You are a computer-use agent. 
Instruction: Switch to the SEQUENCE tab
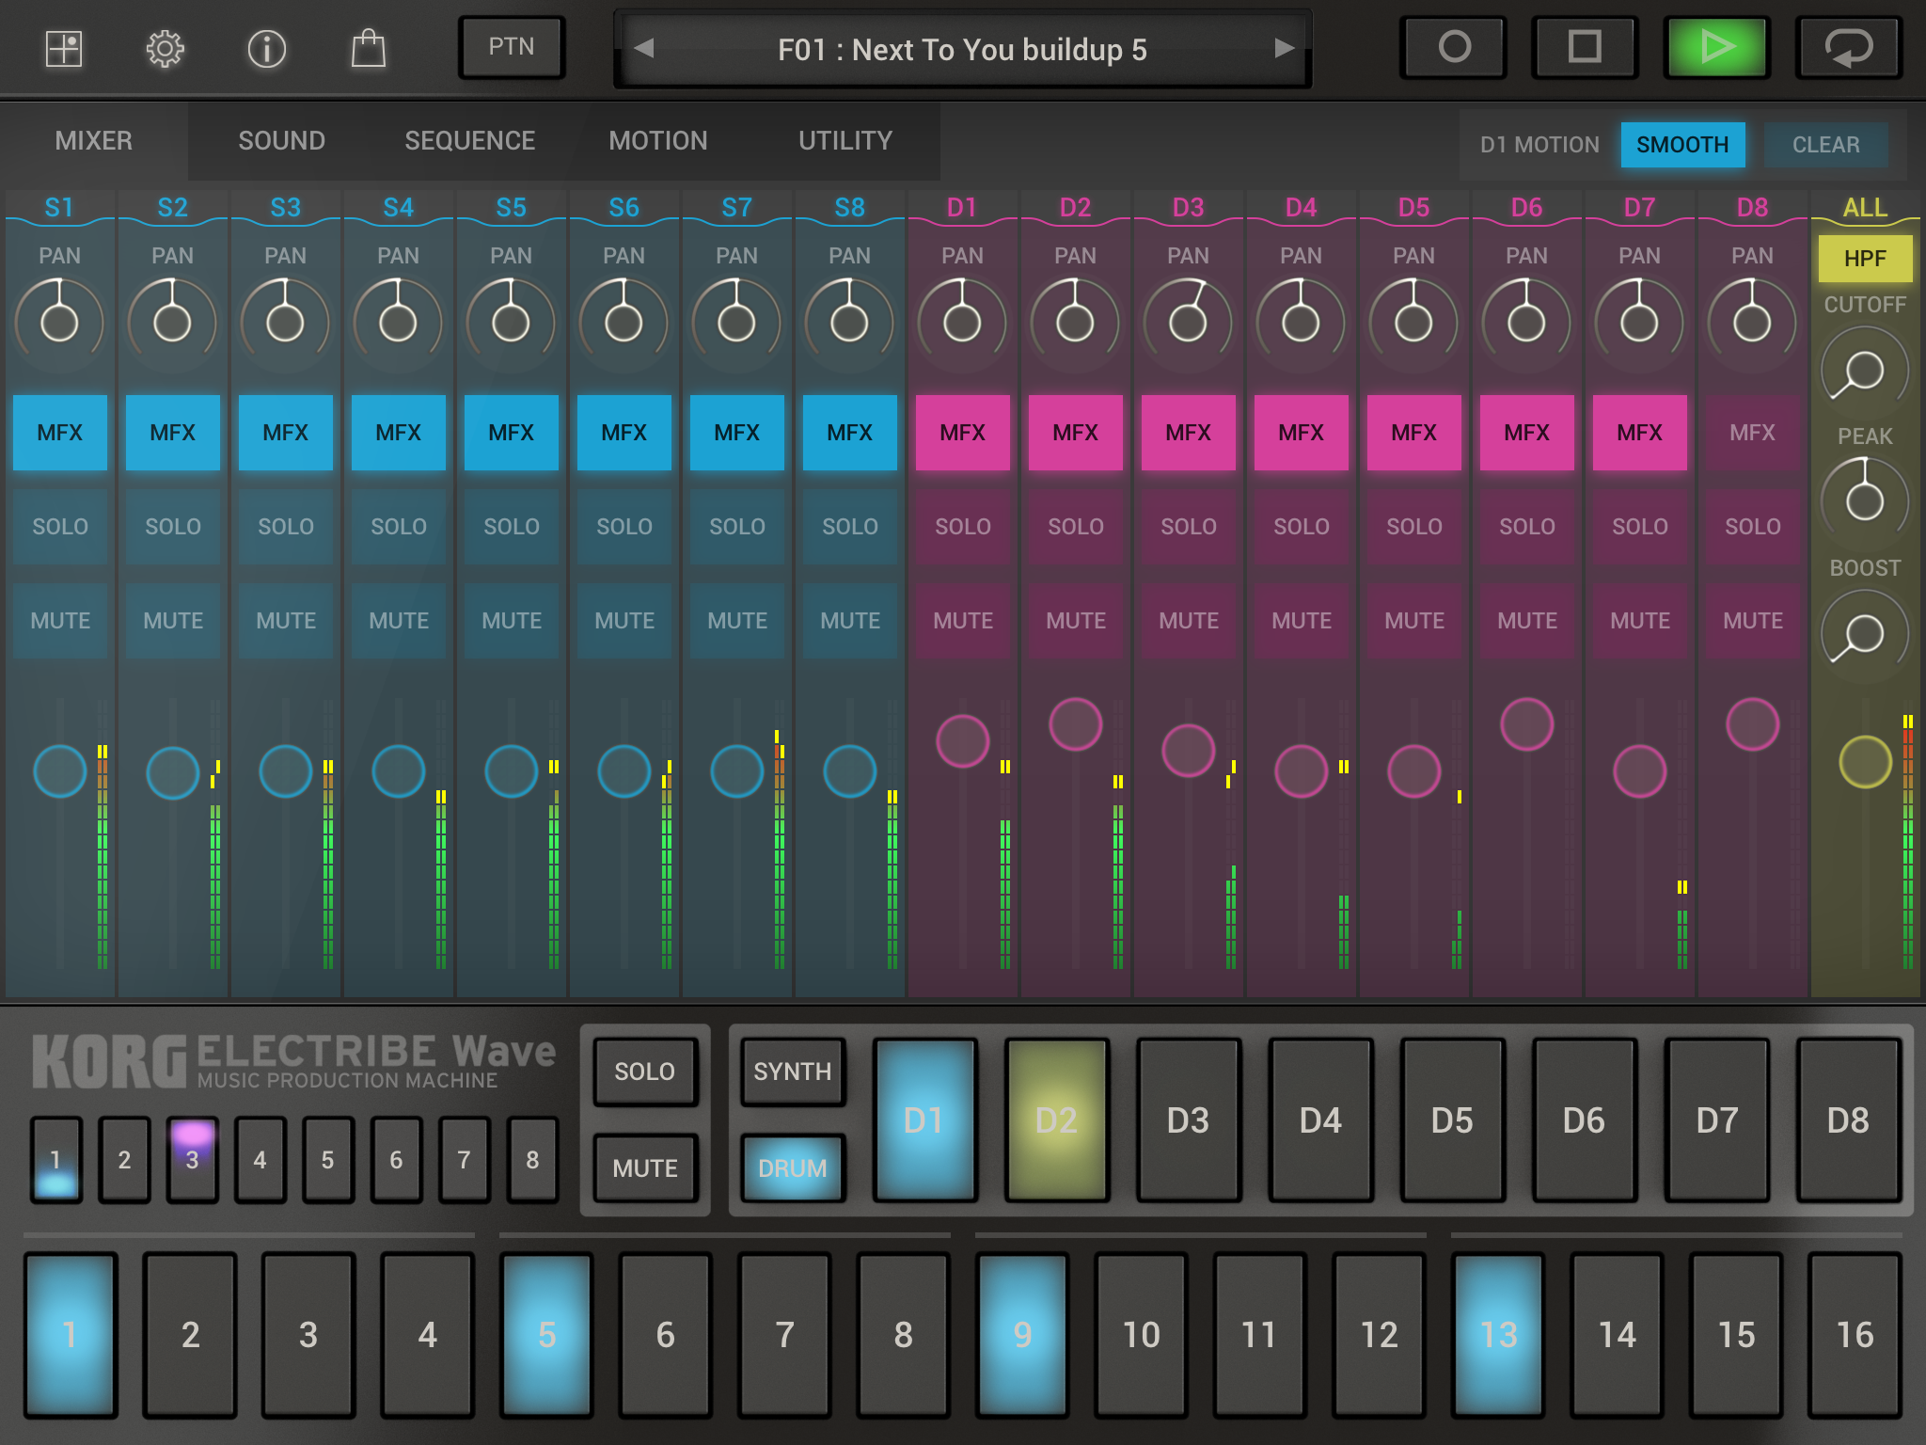(469, 141)
